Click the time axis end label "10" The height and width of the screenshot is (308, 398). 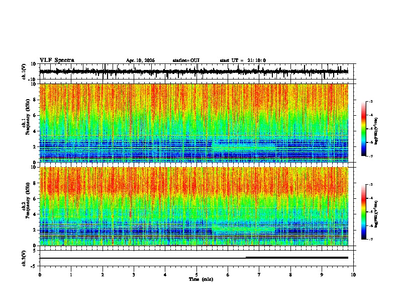point(353,275)
